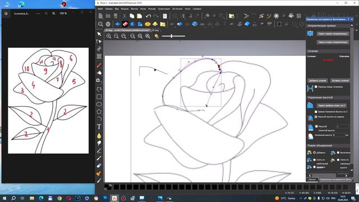359x202 pixels.
Task: Open Windows Start menu
Action: [4, 198]
